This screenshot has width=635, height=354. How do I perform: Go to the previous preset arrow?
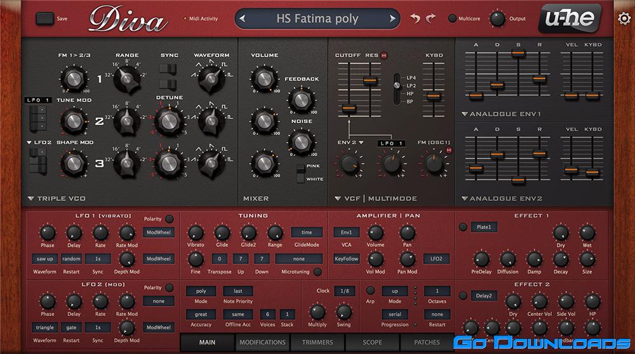[243, 18]
